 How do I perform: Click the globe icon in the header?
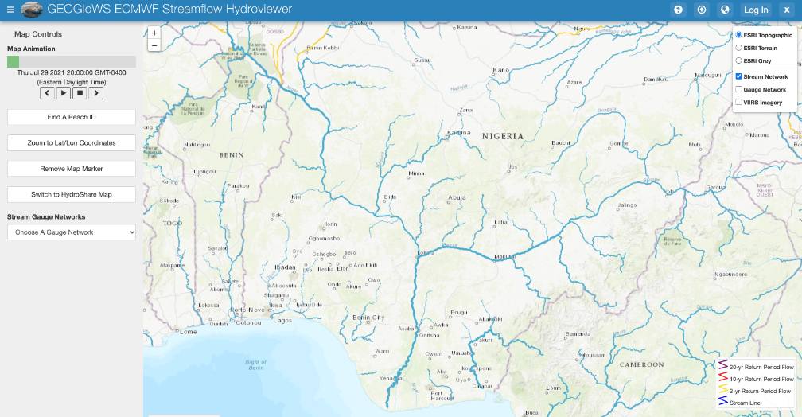(x=724, y=10)
